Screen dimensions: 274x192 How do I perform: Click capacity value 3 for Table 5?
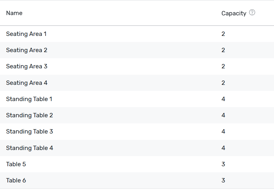(223, 164)
